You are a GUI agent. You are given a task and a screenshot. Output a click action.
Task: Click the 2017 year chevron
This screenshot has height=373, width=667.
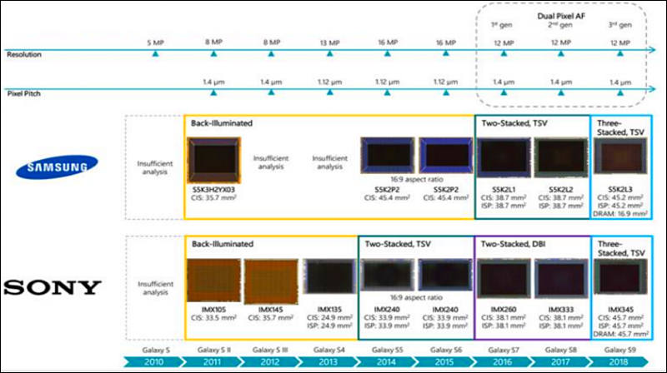(x=560, y=362)
